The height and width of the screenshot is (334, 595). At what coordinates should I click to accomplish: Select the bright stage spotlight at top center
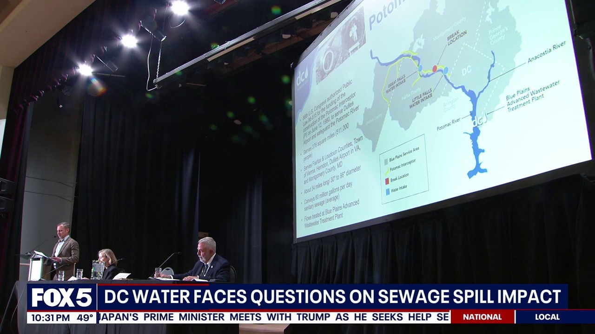(179, 7)
